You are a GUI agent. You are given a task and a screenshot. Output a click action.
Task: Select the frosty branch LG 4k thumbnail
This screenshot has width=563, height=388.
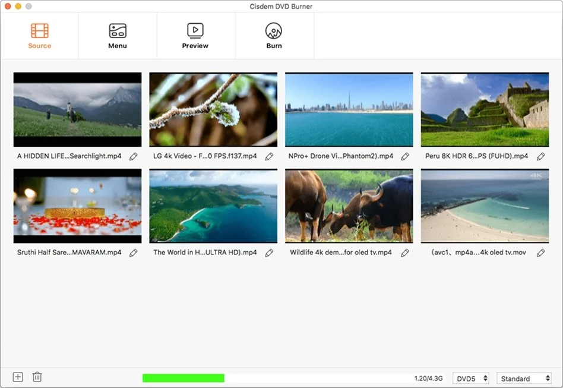click(x=213, y=109)
